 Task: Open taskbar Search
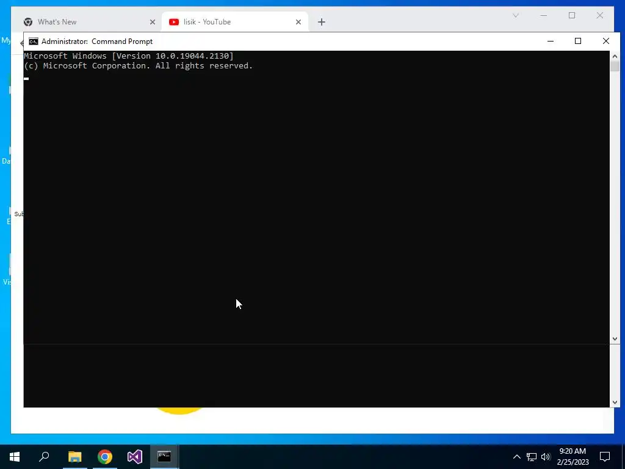44,457
